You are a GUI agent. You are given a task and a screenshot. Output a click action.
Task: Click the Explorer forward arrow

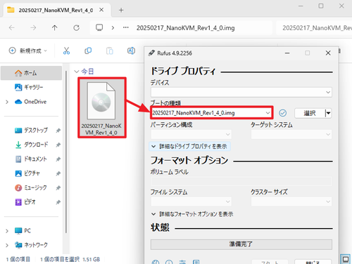[x=33, y=28]
